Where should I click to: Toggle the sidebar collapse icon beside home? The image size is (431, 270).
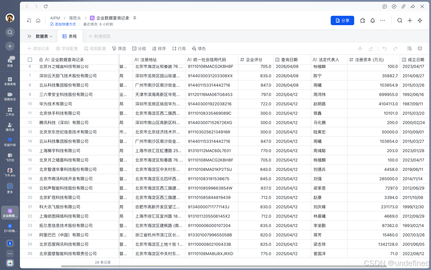pos(29,21)
